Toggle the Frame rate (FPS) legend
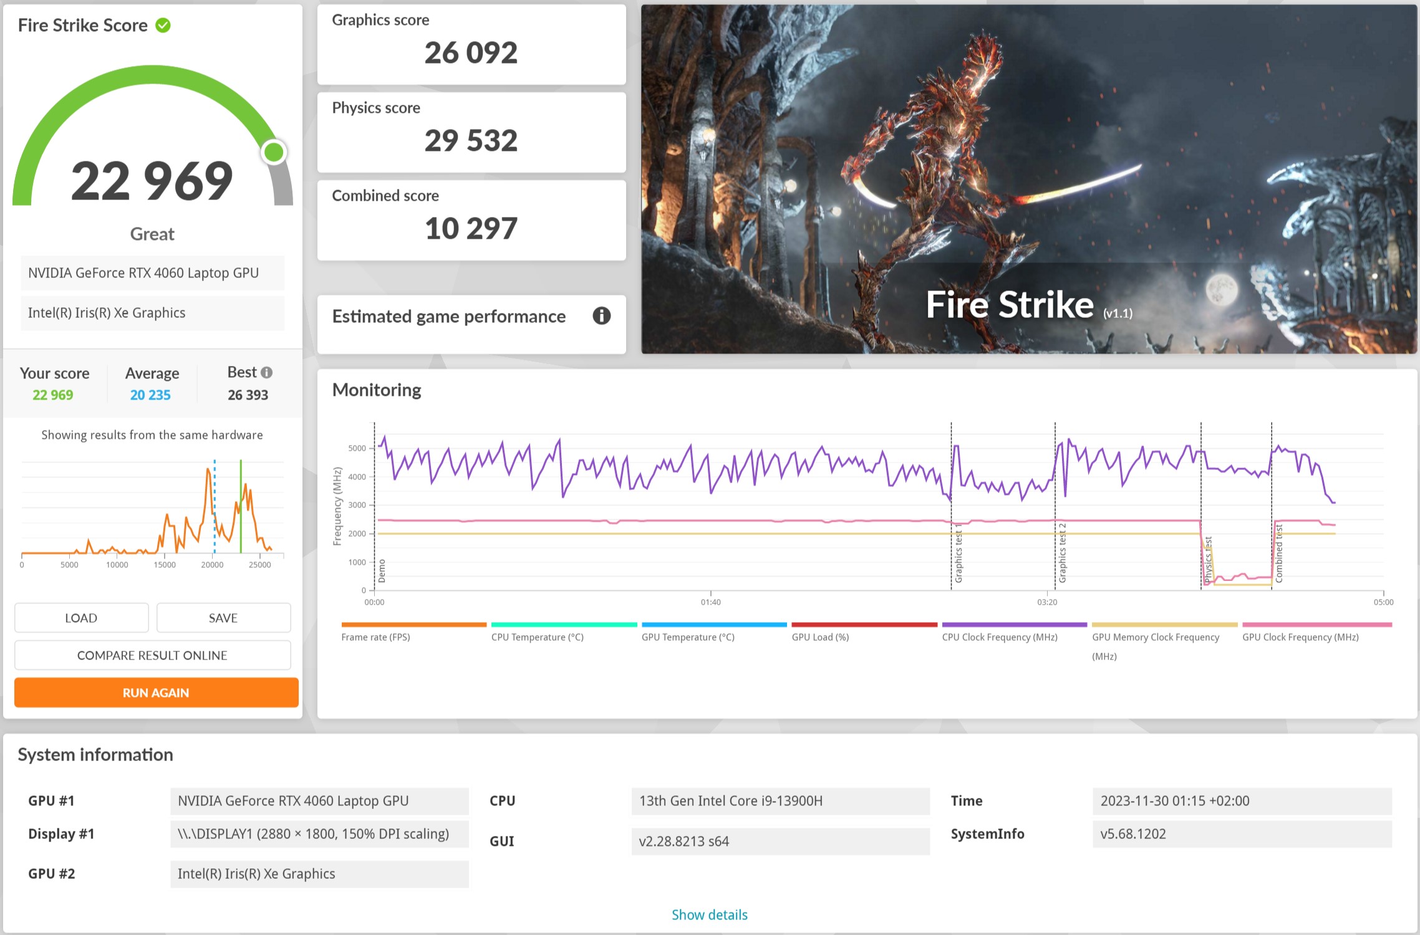 (375, 636)
